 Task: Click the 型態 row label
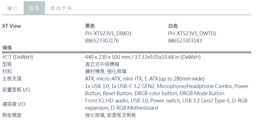(7, 64)
